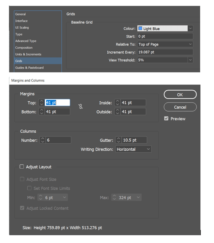Open Guides & Pasteboard preferences
Image resolution: width=214 pixels, height=243 pixels.
tap(38, 68)
